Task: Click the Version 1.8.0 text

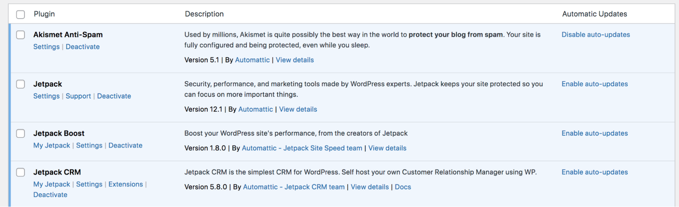Action: tap(205, 148)
